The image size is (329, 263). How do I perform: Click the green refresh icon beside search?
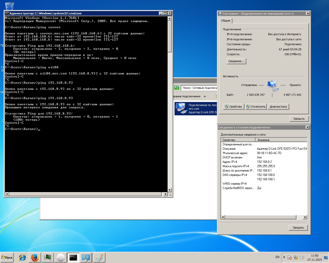[x=177, y=88]
